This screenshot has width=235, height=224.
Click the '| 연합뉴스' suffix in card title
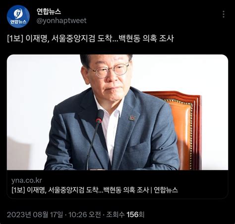(164, 190)
